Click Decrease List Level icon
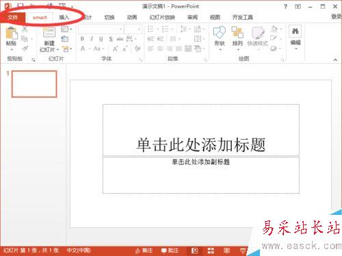The image size is (342, 256). click(x=150, y=39)
